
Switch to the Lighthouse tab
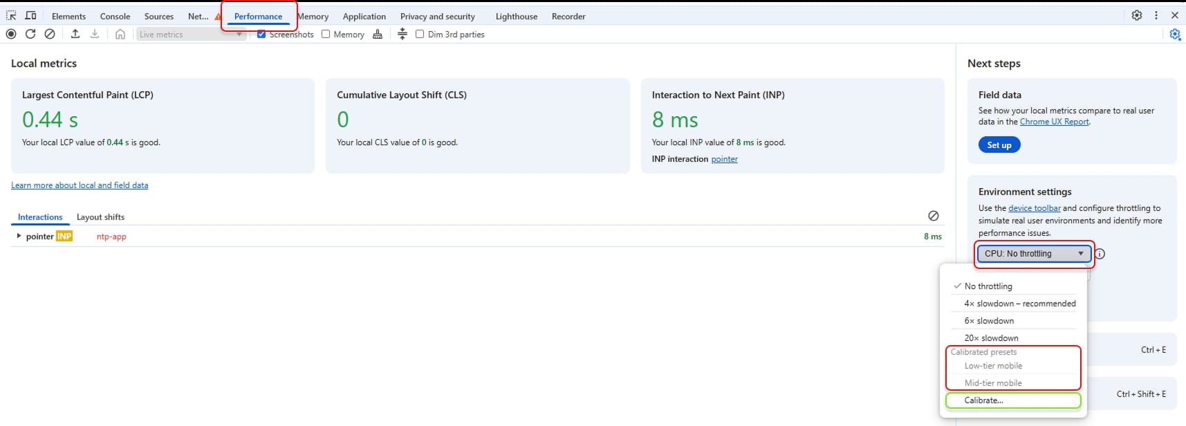(x=516, y=16)
